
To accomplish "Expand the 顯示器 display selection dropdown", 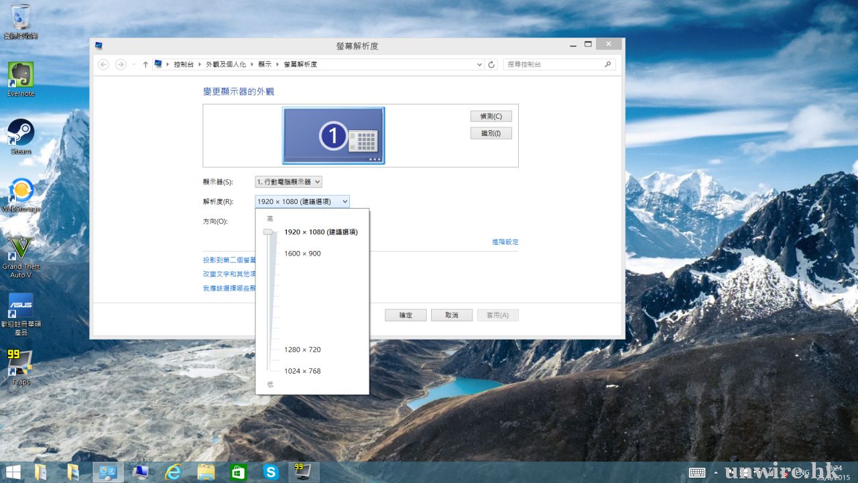I will (x=288, y=182).
